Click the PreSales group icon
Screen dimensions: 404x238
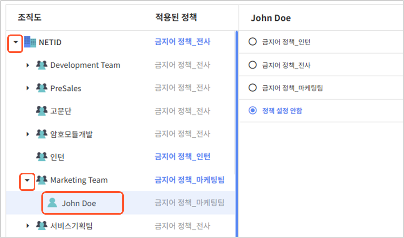tap(42, 88)
